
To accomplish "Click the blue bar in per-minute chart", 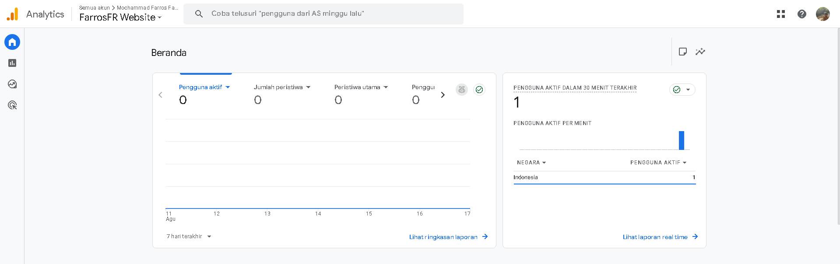I will [682, 140].
